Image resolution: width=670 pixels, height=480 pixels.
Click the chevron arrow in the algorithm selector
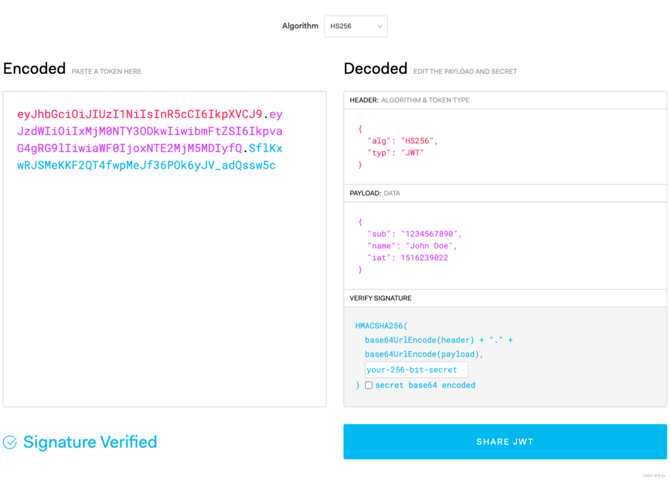(379, 26)
